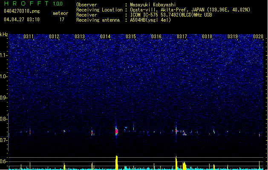Click the 0316 time marker
This screenshot has height=170, width=268.
pos(156,37)
